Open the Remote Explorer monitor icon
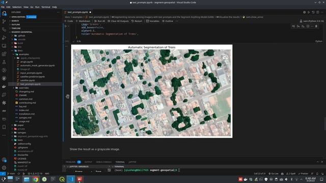The image size is (326, 183). (4, 46)
